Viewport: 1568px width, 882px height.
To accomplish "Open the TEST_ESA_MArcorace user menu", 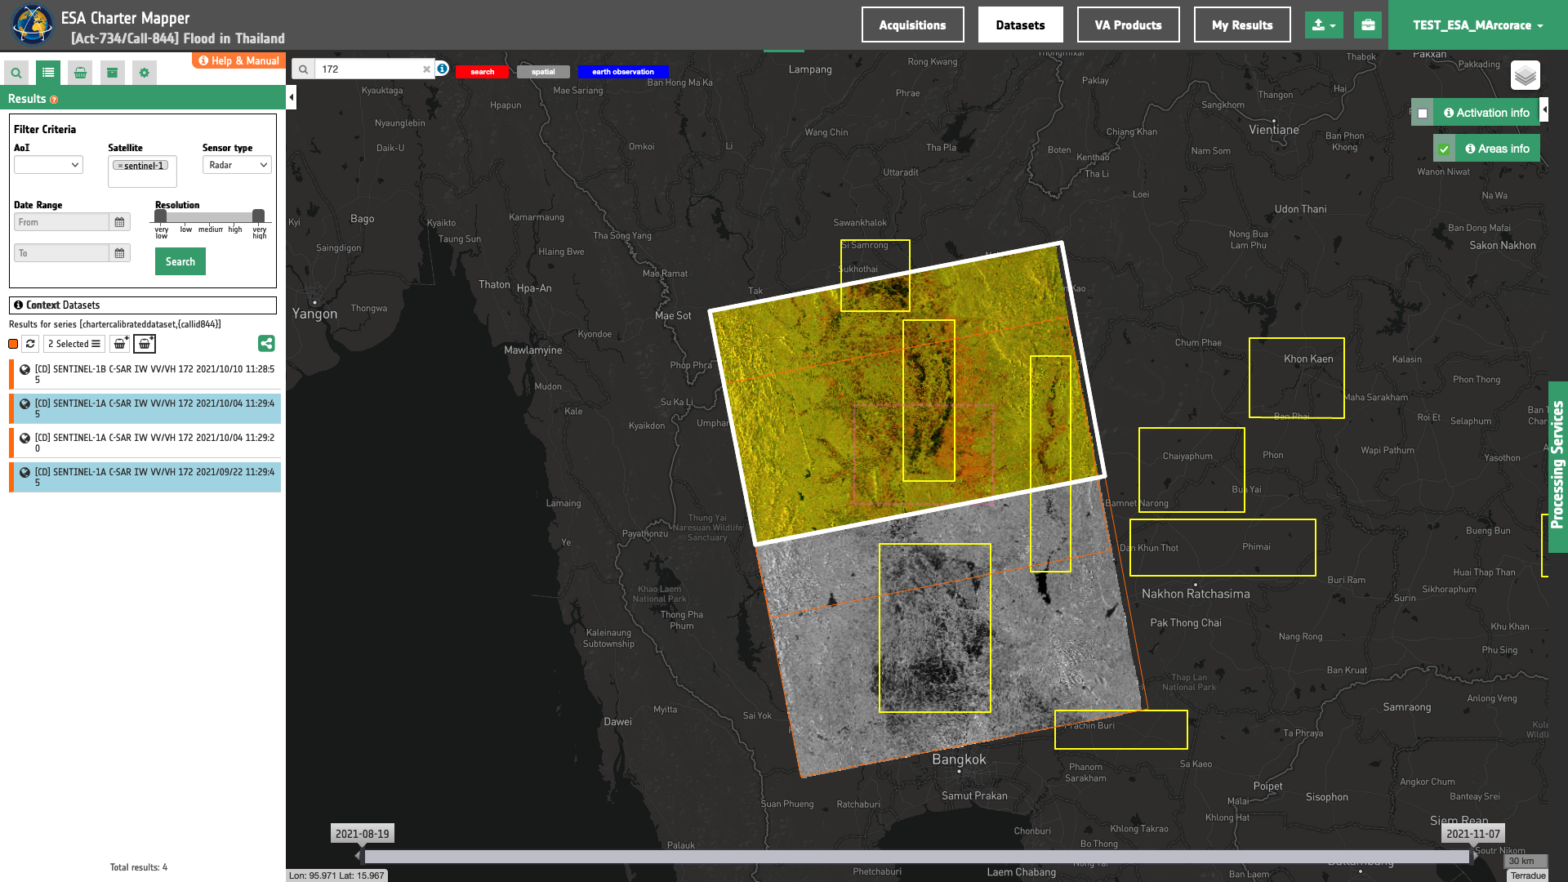I will click(x=1478, y=25).
